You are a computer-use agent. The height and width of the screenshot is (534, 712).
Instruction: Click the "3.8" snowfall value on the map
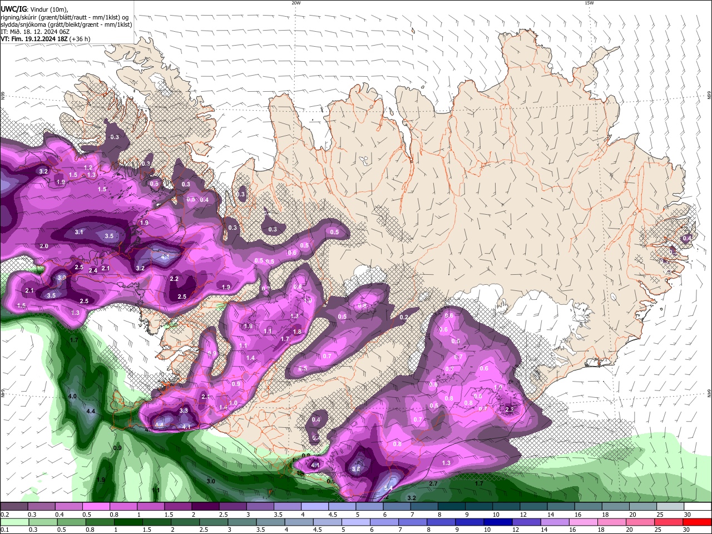[357, 469]
